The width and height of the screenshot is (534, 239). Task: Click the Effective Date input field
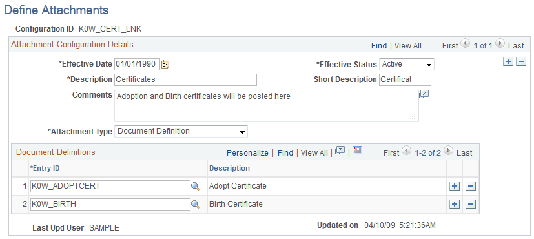[138, 64]
